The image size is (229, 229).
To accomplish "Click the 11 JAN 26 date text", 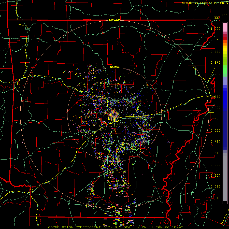I will point(160,227).
